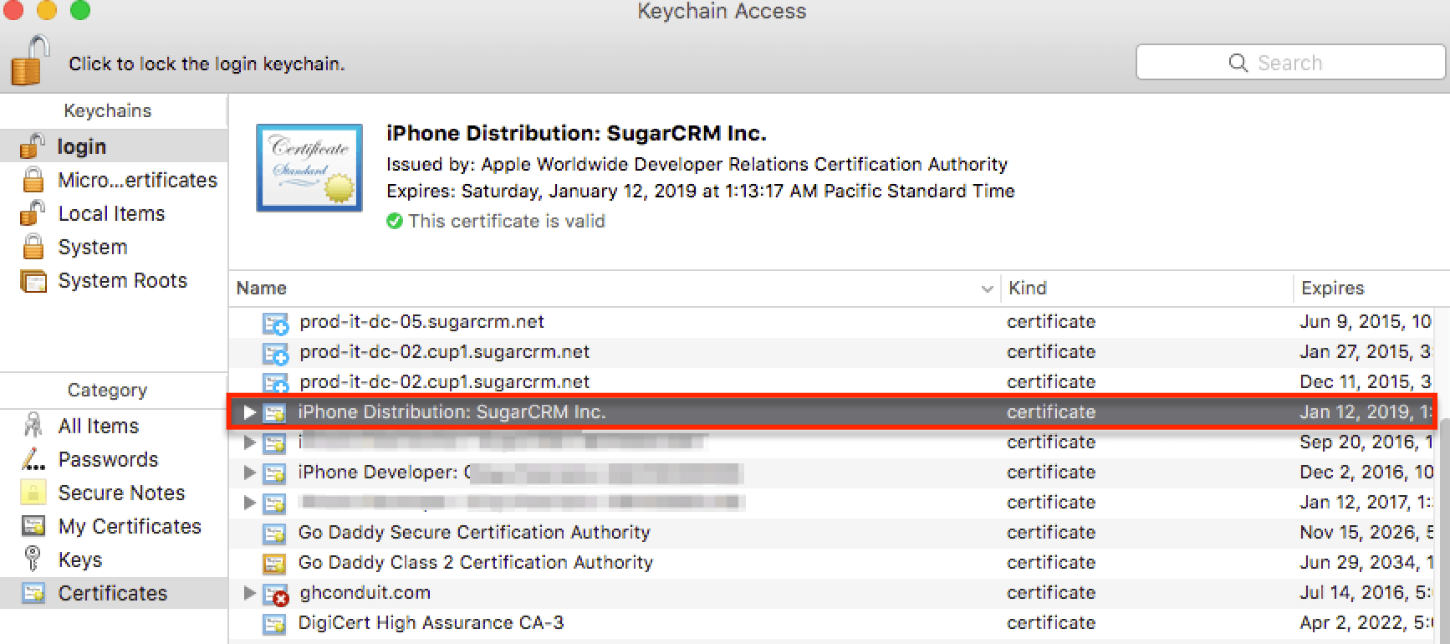The image size is (1450, 644).
Task: Click the Sep 20, 2016 certificate icon
Action: (x=274, y=443)
